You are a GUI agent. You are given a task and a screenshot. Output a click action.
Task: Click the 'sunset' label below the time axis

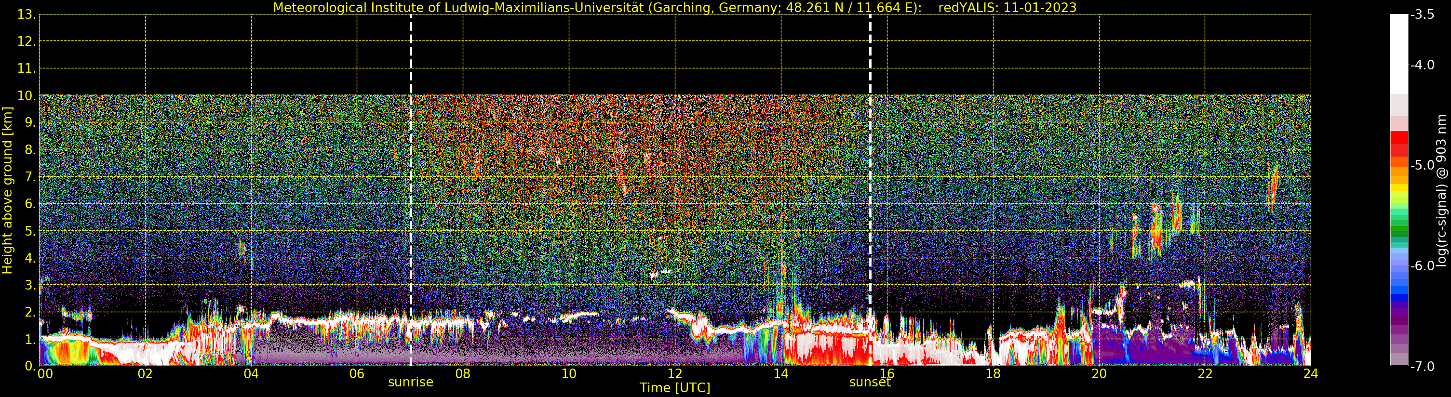(x=870, y=383)
